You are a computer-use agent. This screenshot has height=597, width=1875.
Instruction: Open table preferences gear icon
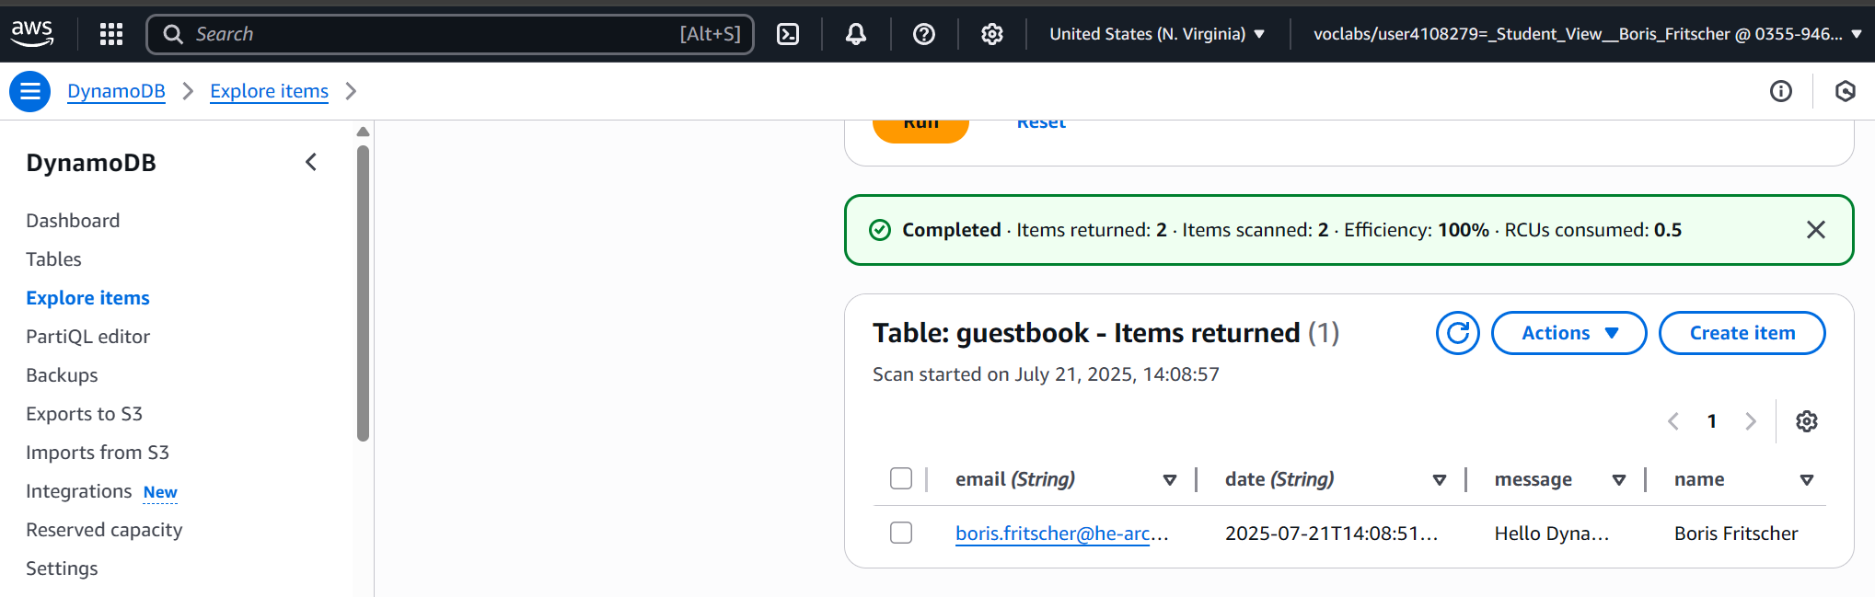(x=1806, y=421)
